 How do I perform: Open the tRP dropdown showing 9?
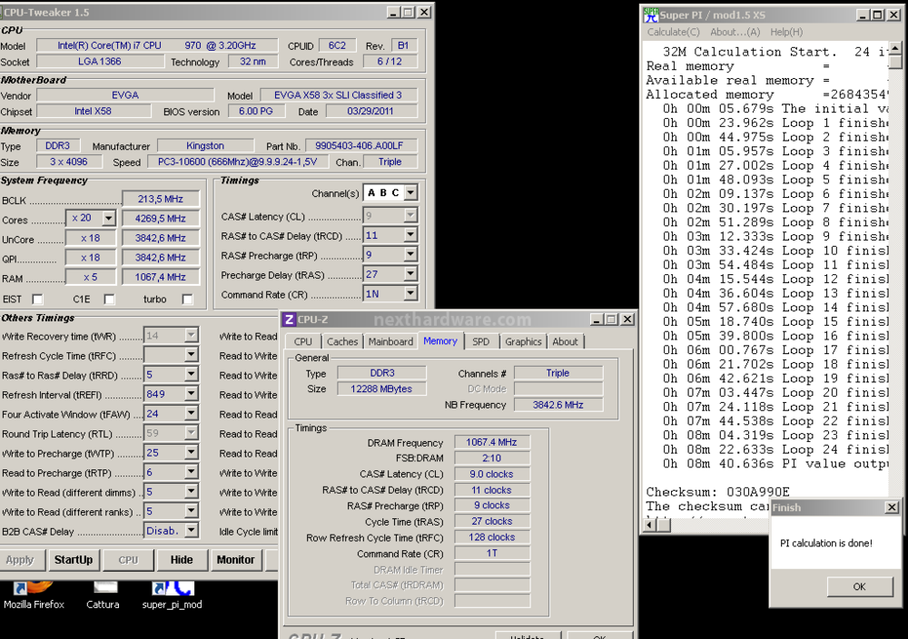point(410,254)
